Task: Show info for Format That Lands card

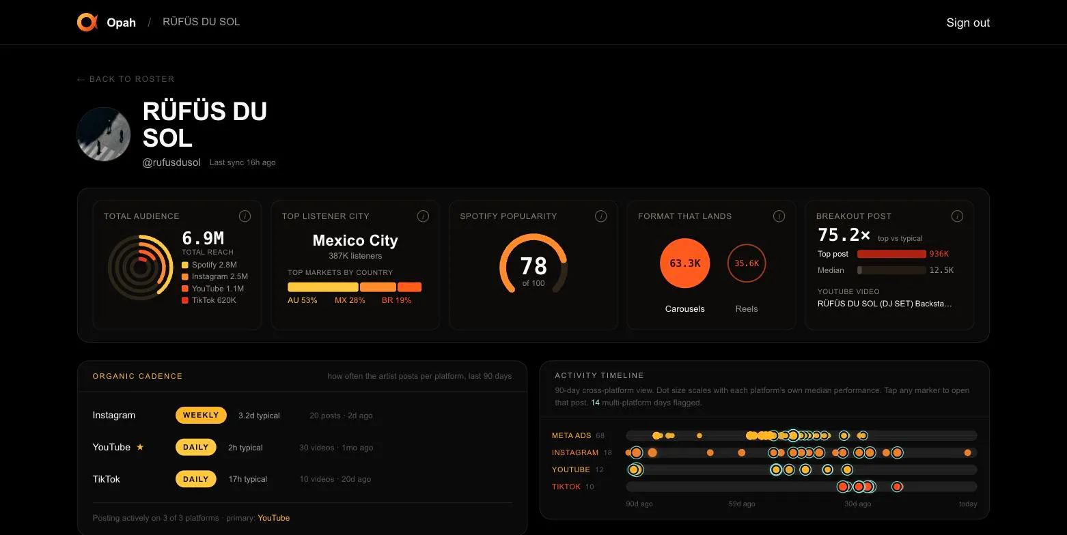Action: [779, 216]
